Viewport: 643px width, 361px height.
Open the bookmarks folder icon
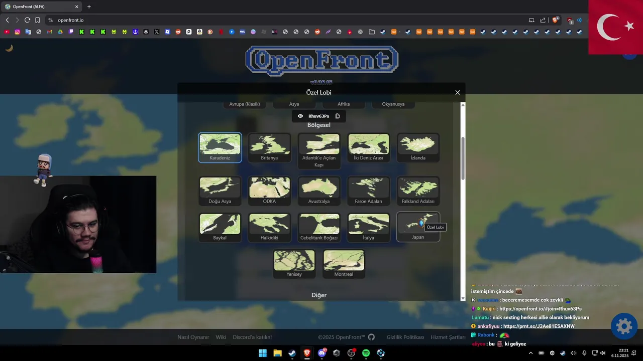click(x=372, y=32)
